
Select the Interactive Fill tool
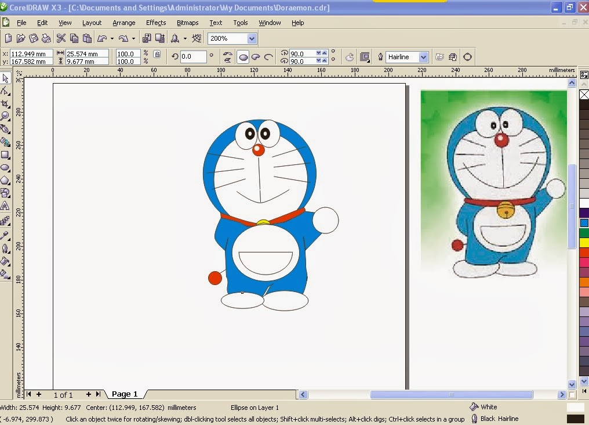coord(5,274)
